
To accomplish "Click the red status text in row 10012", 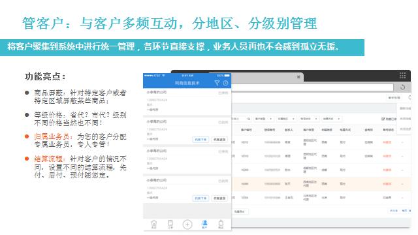I will pos(387,142).
